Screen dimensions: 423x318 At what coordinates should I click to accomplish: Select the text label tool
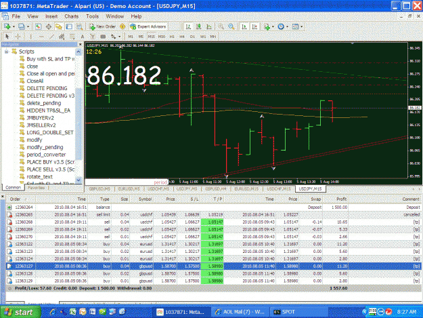coord(92,36)
